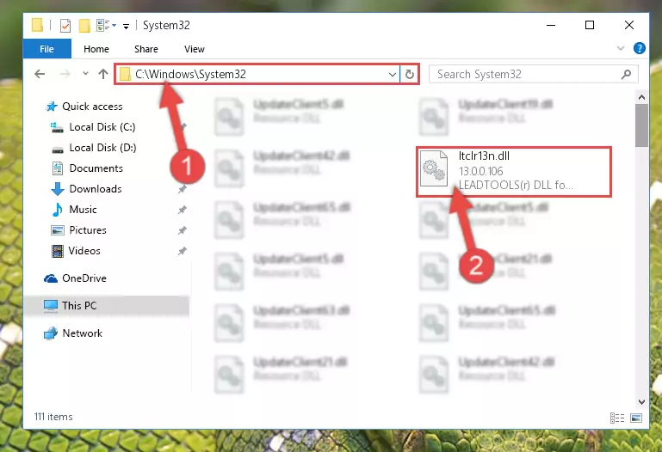Switch to large icons view in status bar
The height and width of the screenshot is (452, 662).
636,418
